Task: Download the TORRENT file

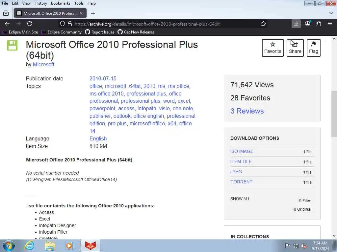Action: click(x=241, y=182)
